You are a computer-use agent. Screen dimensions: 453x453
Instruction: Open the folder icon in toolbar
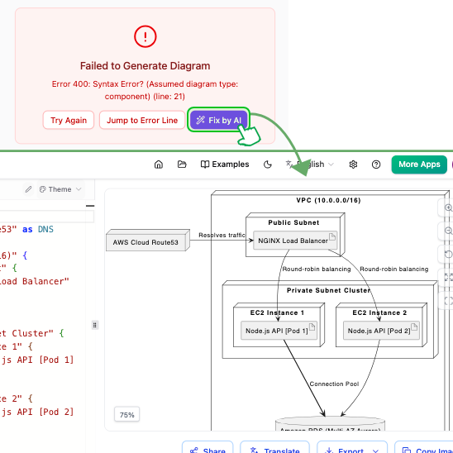(182, 165)
